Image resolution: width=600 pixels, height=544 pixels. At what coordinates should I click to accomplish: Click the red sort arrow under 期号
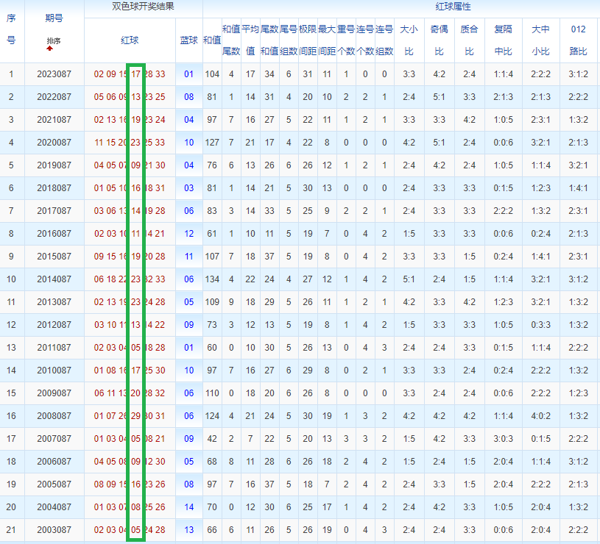pos(50,49)
